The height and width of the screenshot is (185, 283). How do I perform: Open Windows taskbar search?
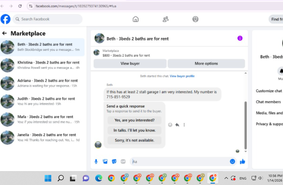pos(61,178)
